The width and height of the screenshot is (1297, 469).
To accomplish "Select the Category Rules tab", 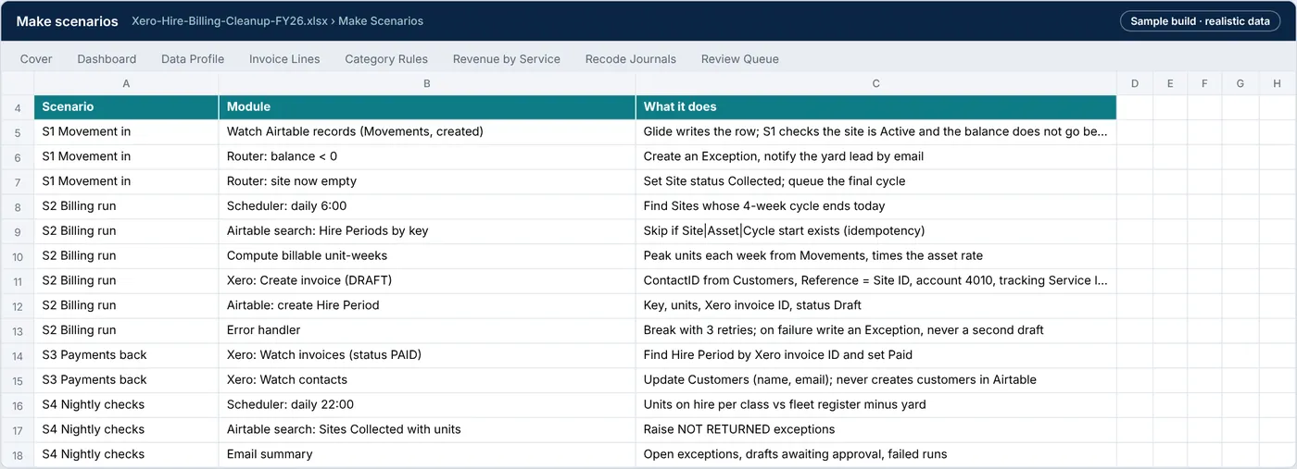I will (x=386, y=58).
